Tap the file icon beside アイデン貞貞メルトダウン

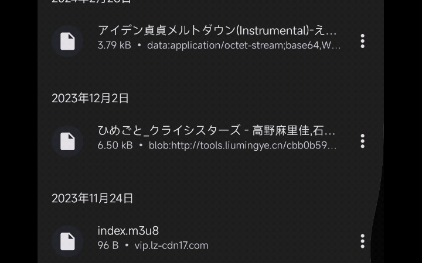67,41
